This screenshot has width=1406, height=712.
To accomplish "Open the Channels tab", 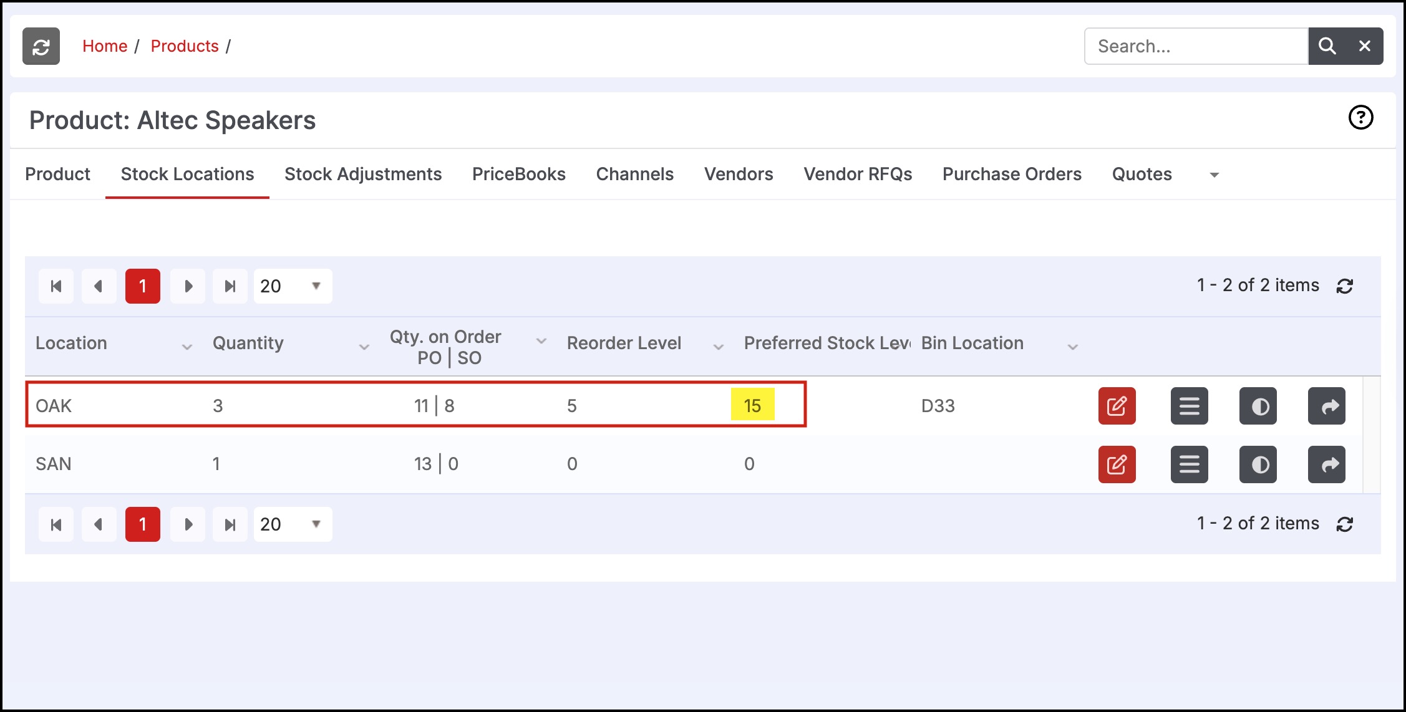I will coord(635,174).
